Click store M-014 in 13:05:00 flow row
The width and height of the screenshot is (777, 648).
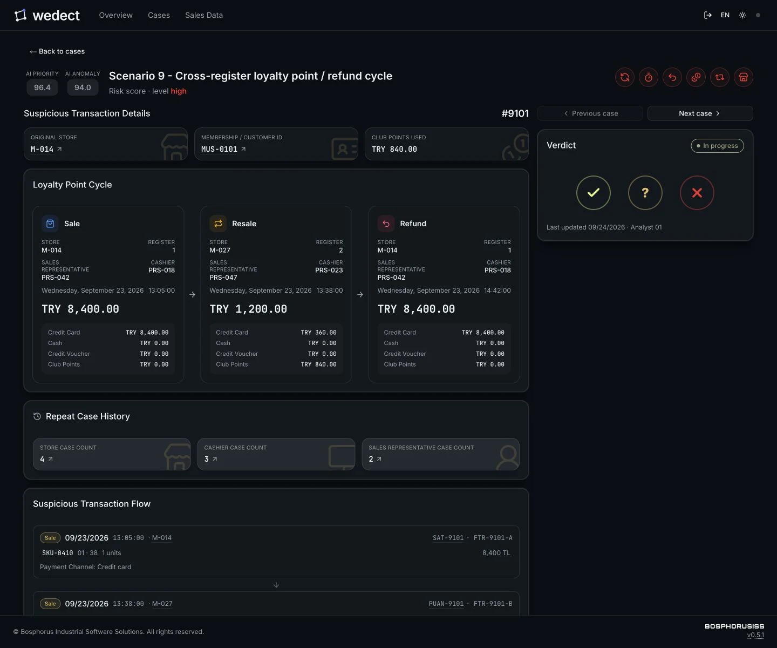[162, 538]
